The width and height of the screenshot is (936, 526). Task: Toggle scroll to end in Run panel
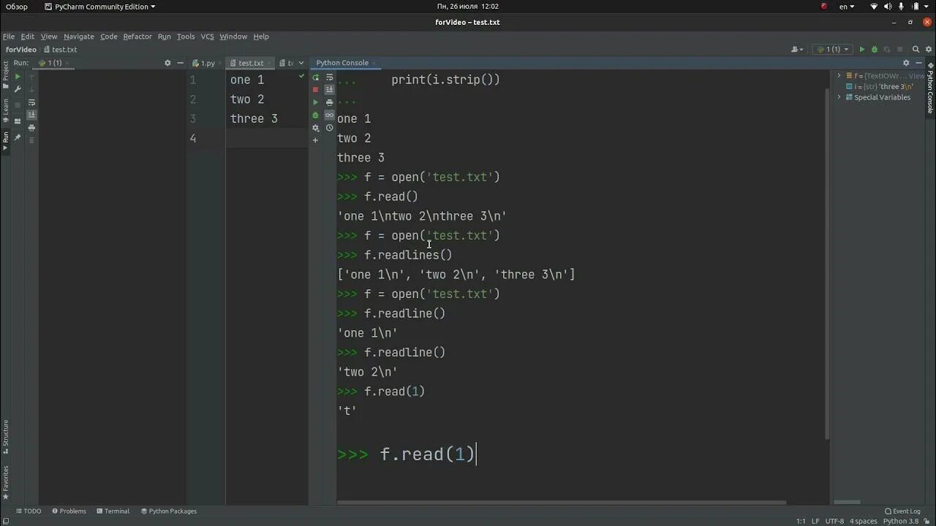[31, 115]
